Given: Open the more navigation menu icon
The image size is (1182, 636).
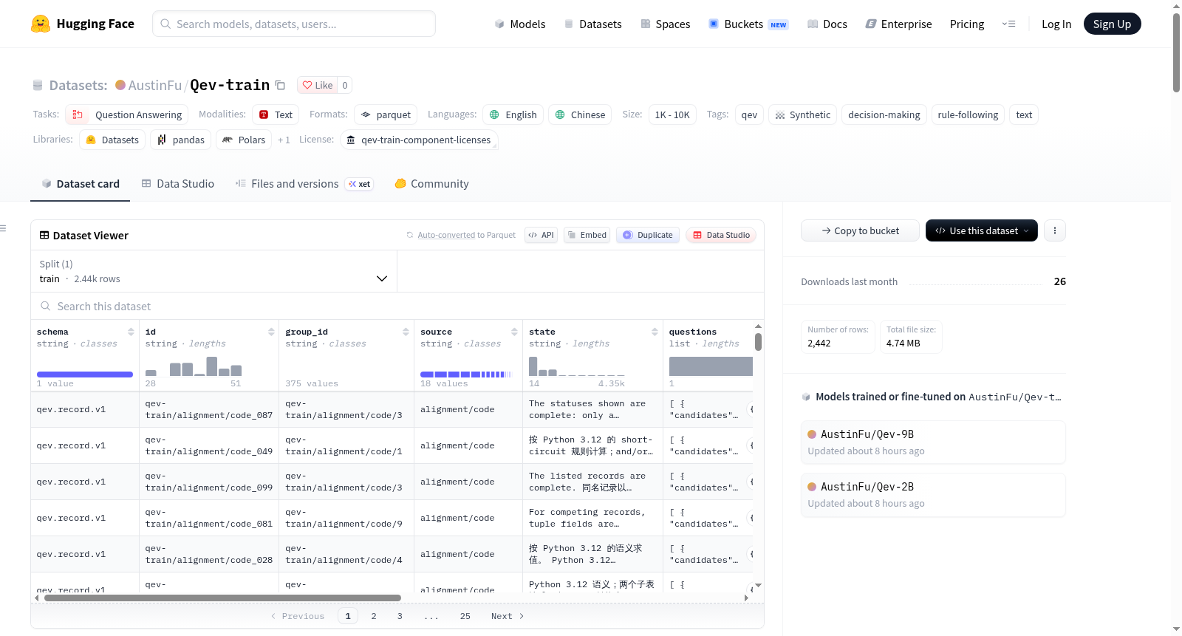Looking at the screenshot, I should coord(1008,24).
